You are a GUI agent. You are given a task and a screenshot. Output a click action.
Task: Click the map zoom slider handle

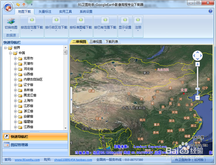(x=198, y=89)
